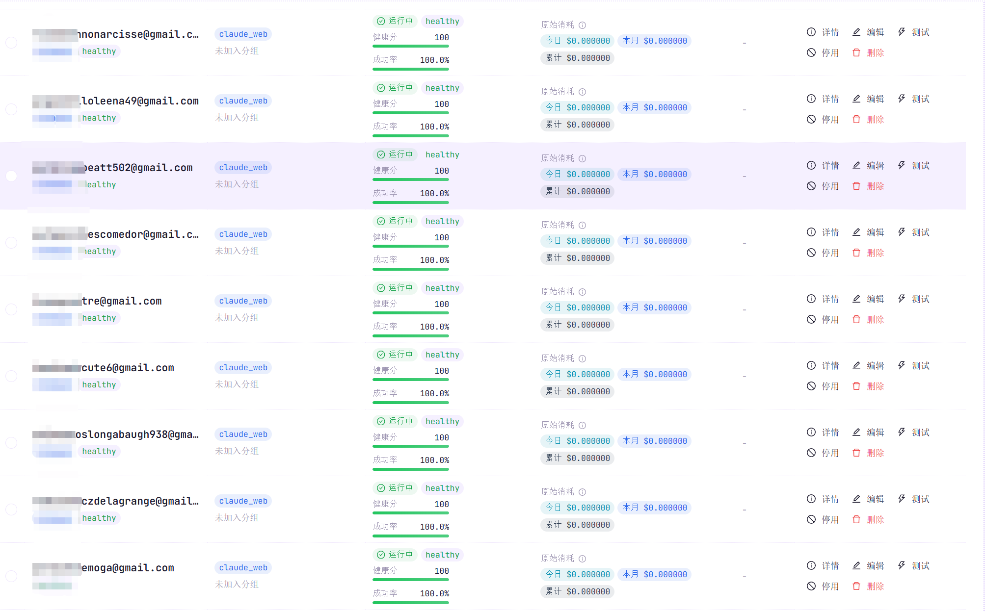Screen dimensions: 985x612
Task: Click health score bar for tre@gmail.com
Action: 411,313
